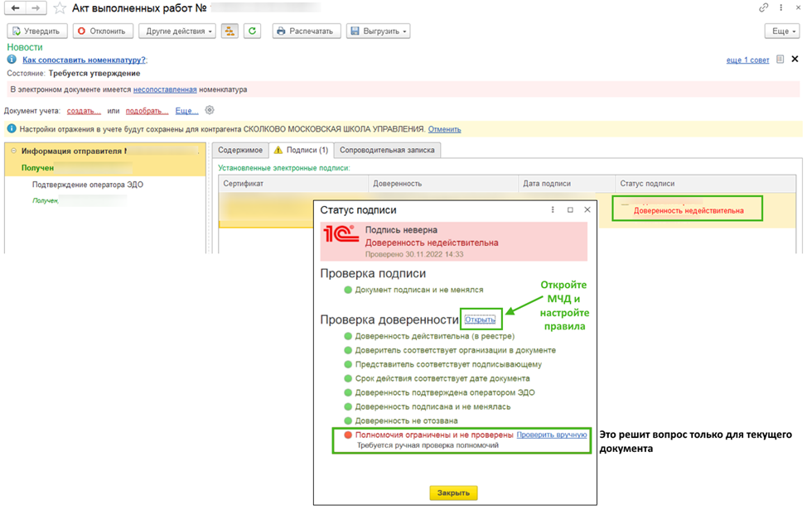Click info icon in yellow settings notice
Viewport: 807px width, 509px height.
coord(12,128)
